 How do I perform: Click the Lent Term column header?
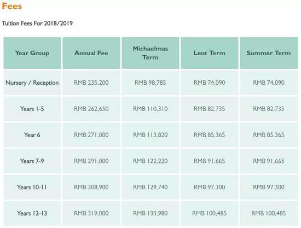[210, 53]
